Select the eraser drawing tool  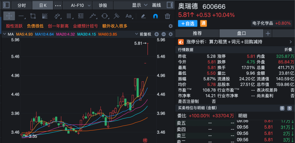click(x=143, y=16)
